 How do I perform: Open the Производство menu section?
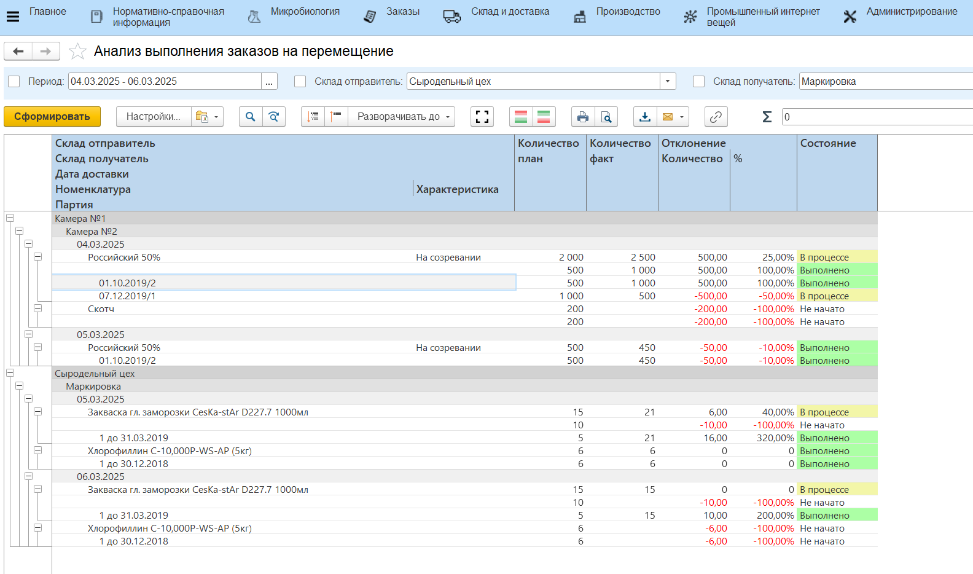point(628,12)
